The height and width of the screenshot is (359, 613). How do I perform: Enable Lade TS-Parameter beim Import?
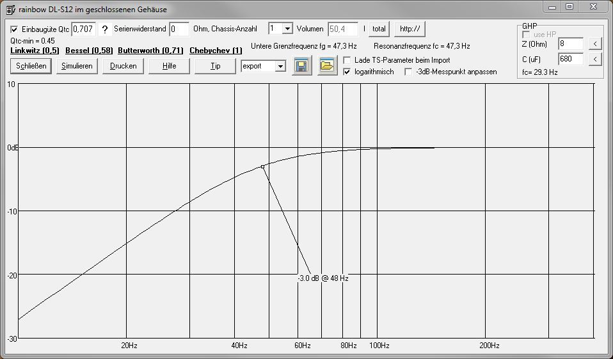coord(347,60)
